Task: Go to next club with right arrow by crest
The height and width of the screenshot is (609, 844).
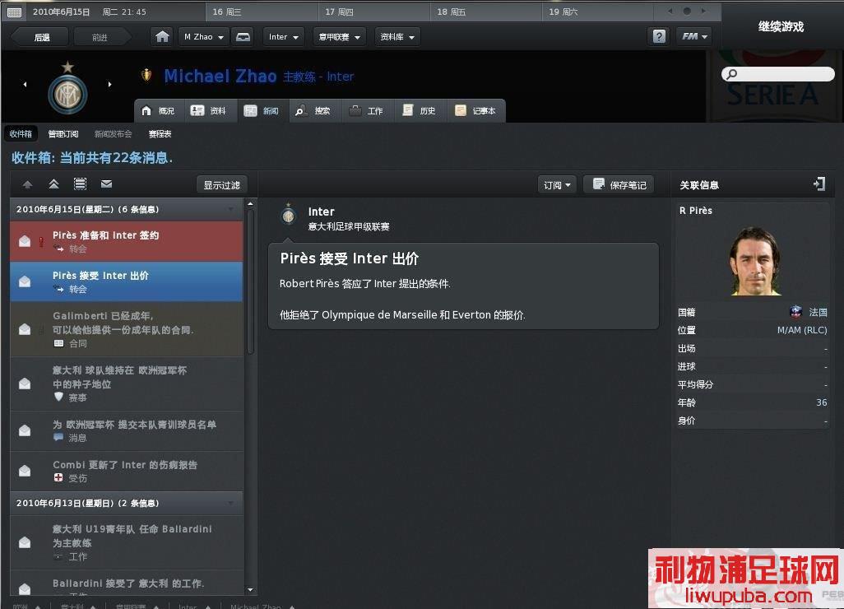Action: point(109,84)
